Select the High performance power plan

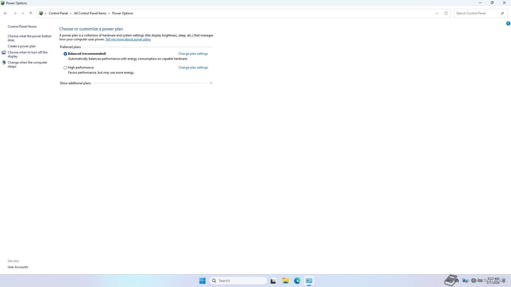click(x=65, y=68)
